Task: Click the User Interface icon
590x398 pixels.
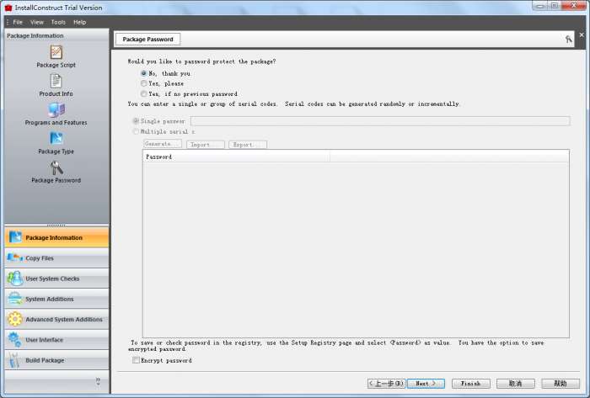Action: point(15,339)
